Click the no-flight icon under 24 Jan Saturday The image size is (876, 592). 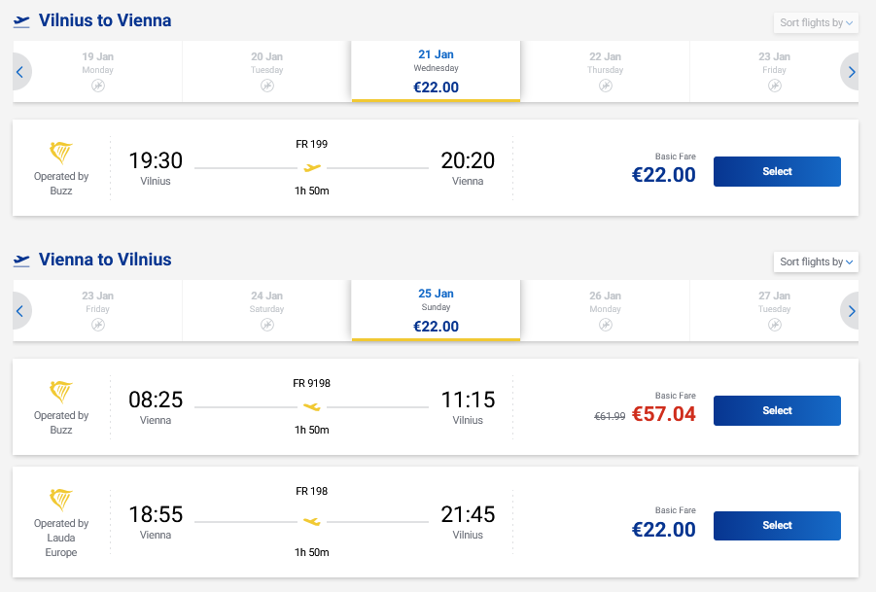click(266, 325)
